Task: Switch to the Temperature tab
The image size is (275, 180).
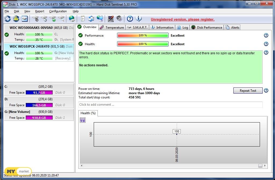Action: [x=112, y=27]
